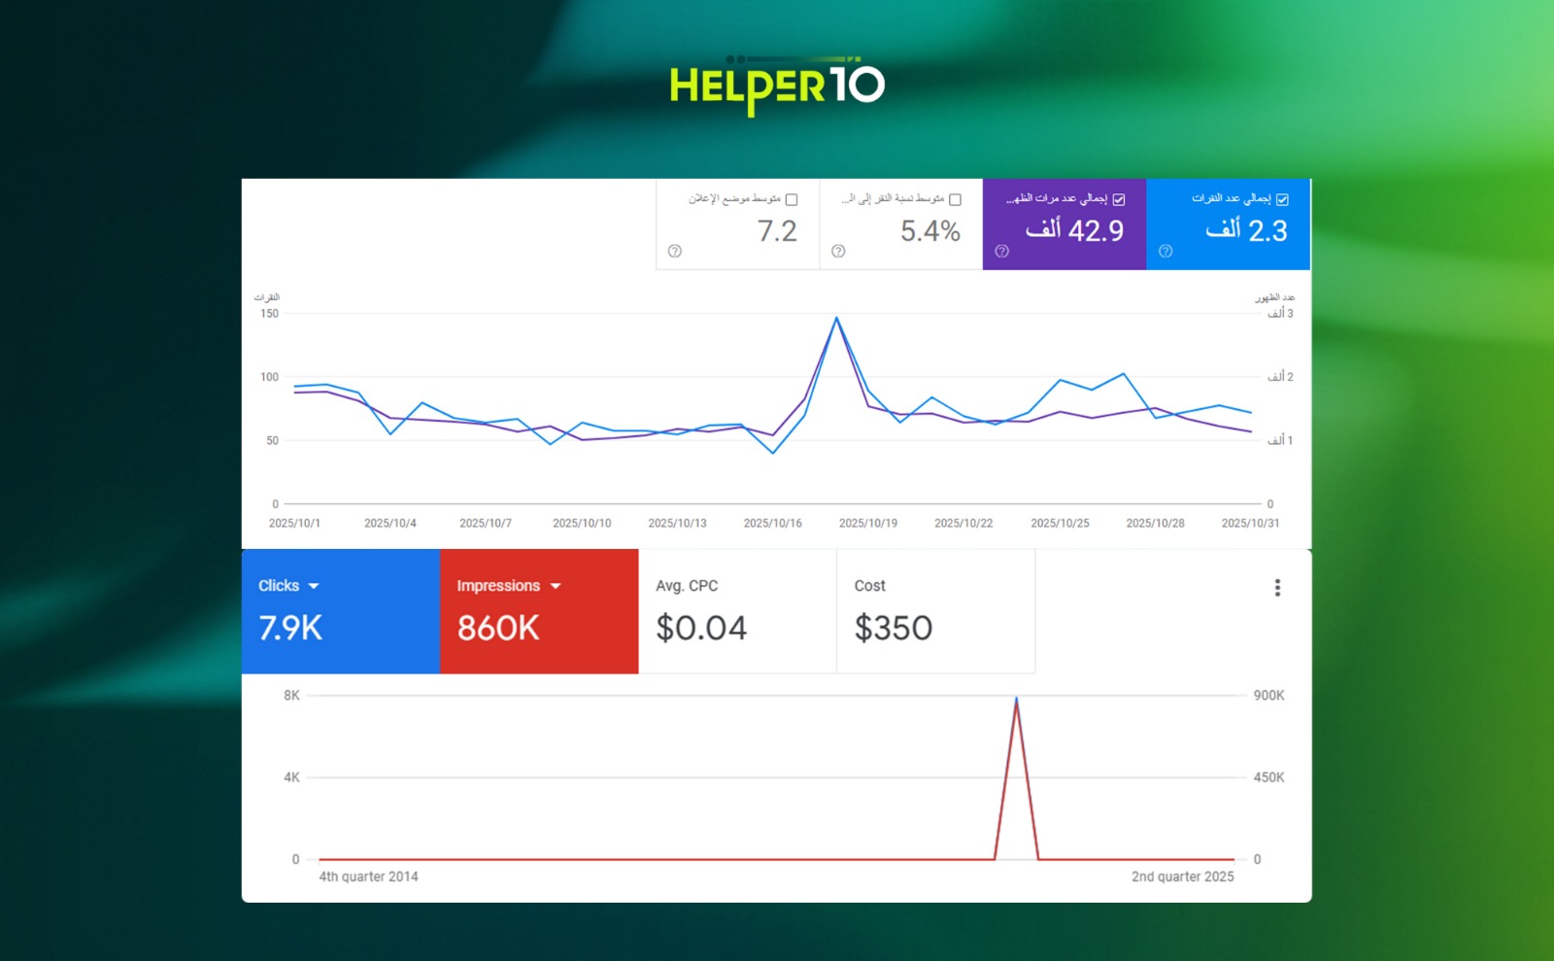Click the spike tip in the quarterly chart

point(1017,699)
